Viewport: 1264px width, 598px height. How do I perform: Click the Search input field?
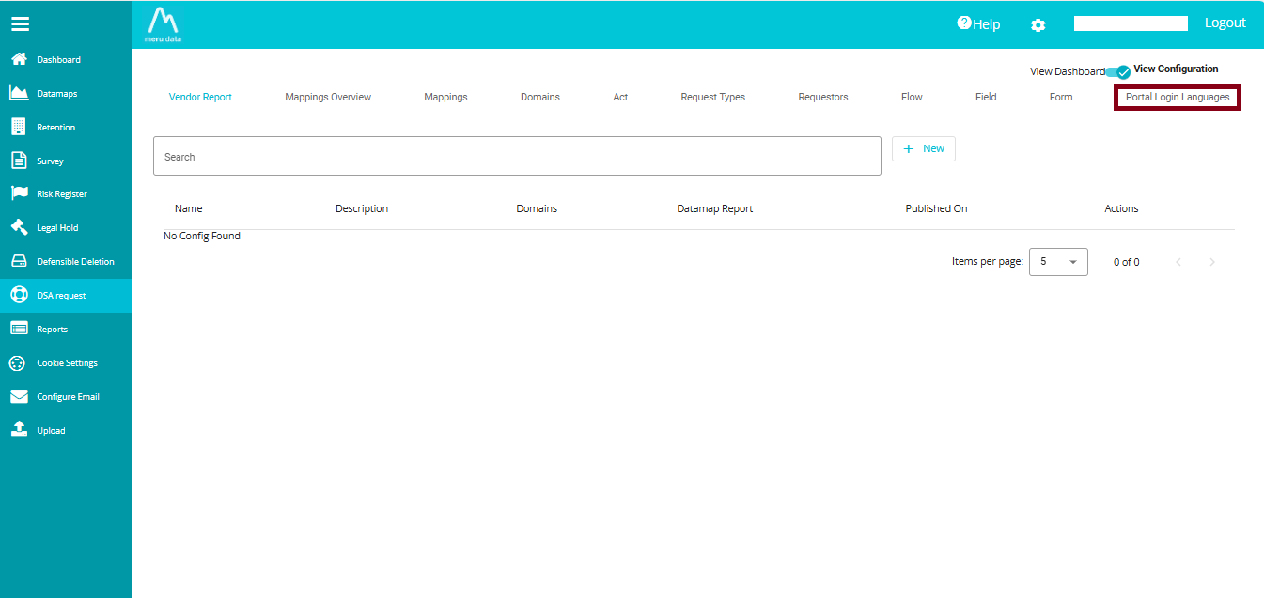click(x=517, y=157)
